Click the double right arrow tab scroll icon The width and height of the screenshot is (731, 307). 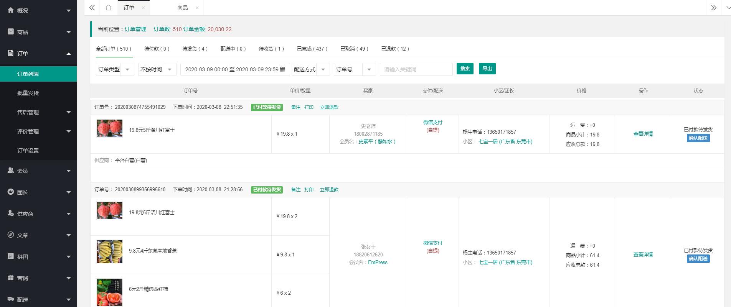[x=714, y=8]
